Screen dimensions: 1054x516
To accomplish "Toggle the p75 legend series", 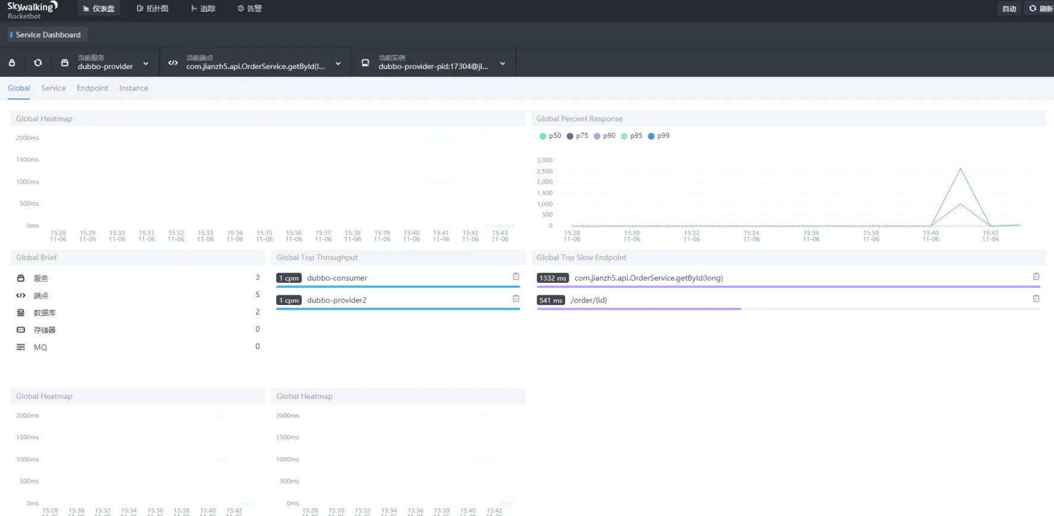I will click(578, 136).
